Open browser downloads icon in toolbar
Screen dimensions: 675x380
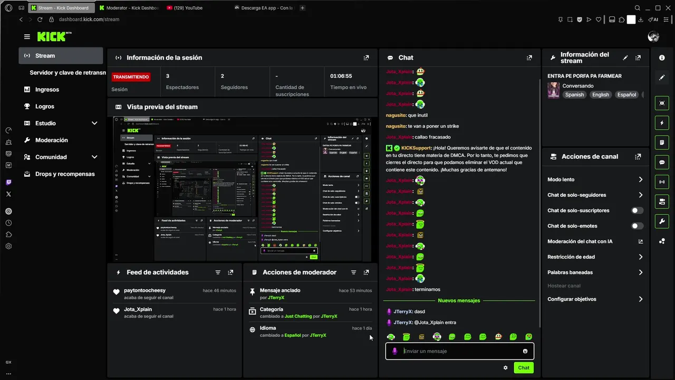[x=640, y=20]
